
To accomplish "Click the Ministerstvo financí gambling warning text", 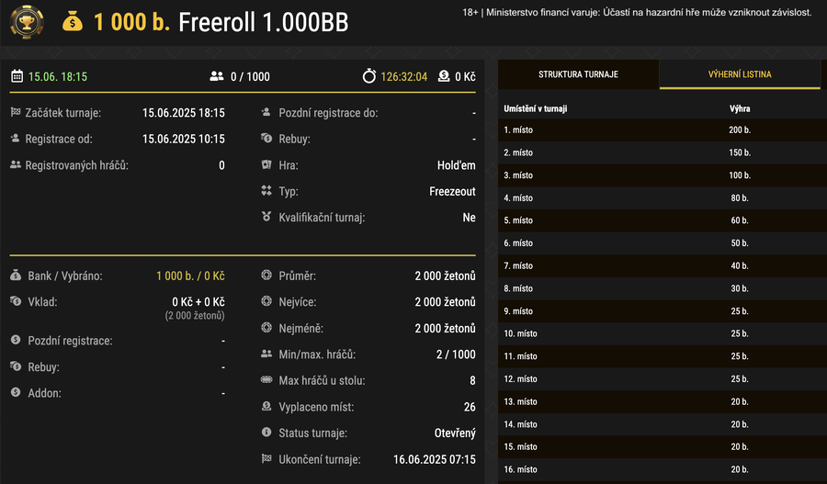I will click(x=637, y=12).
